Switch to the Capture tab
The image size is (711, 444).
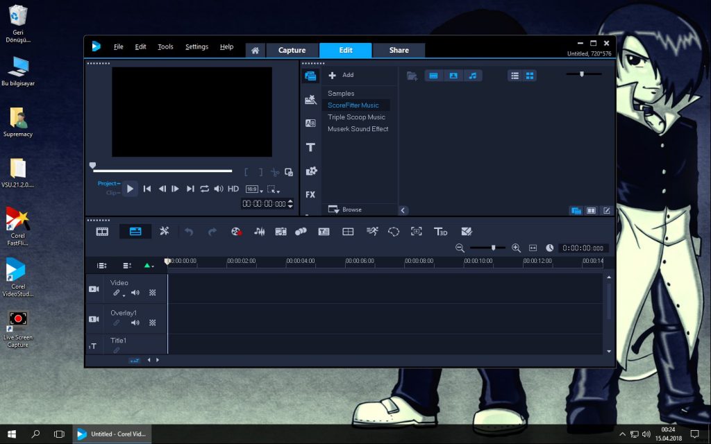click(x=292, y=50)
